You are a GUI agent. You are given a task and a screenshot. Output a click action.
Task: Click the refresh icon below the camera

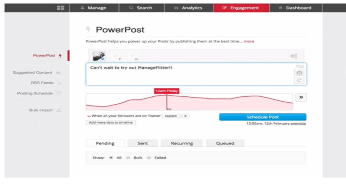(x=300, y=81)
